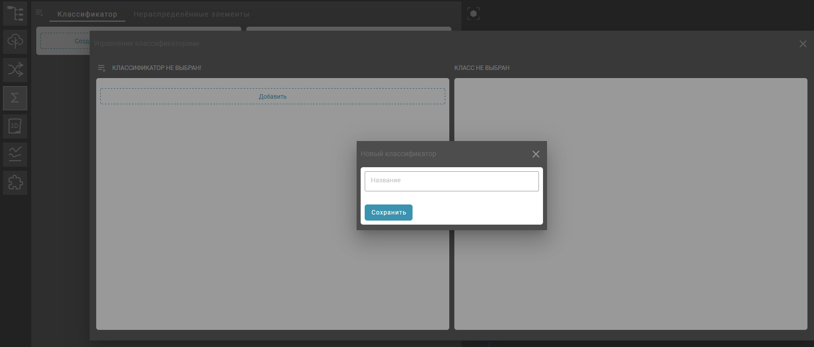Open the 2D drawings sidebar icon

(x=15, y=126)
